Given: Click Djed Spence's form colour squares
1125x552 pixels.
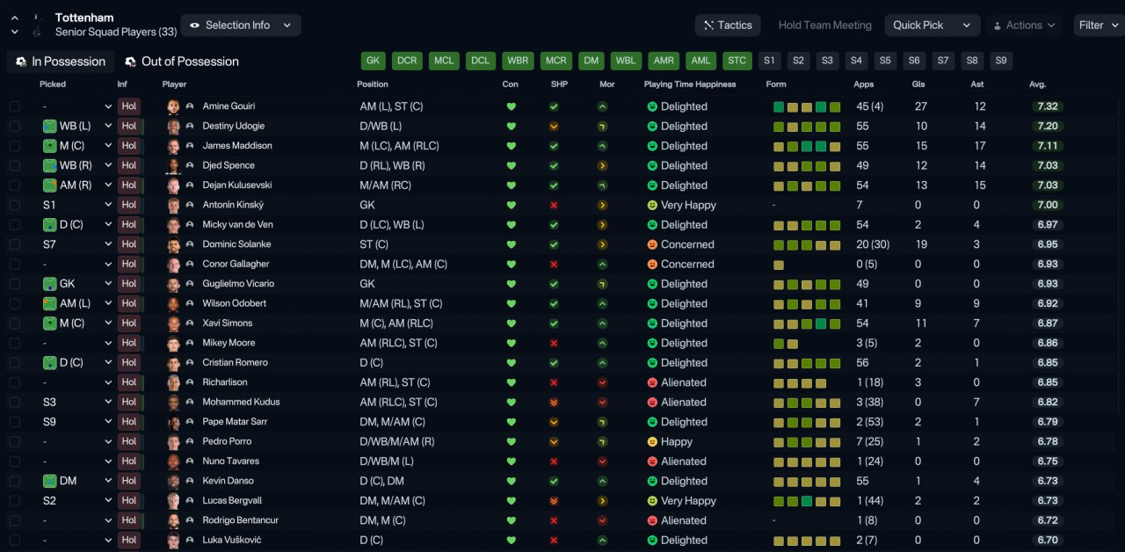Looking at the screenshot, I should [x=807, y=165].
